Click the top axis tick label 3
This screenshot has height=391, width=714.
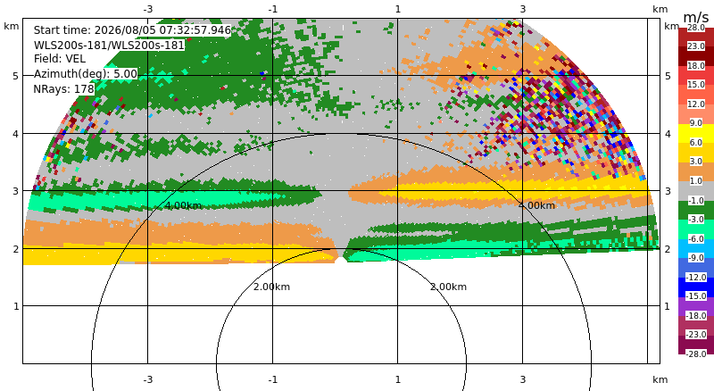click(x=523, y=9)
